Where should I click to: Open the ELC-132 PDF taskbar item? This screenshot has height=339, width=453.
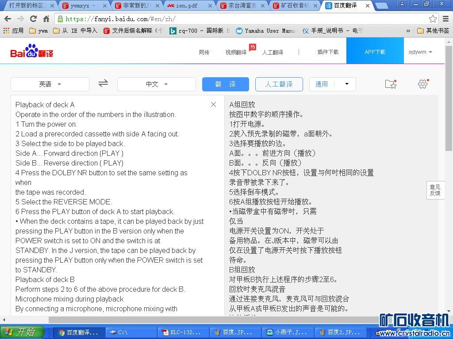[183, 332]
